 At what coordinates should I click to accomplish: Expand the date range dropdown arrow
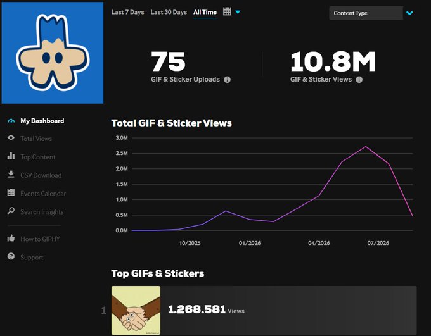tap(238, 12)
